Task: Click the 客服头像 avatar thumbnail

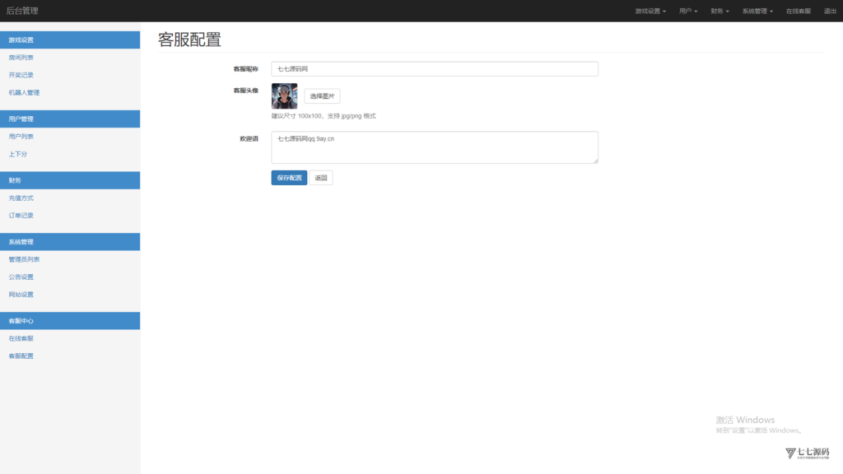Action: point(284,96)
